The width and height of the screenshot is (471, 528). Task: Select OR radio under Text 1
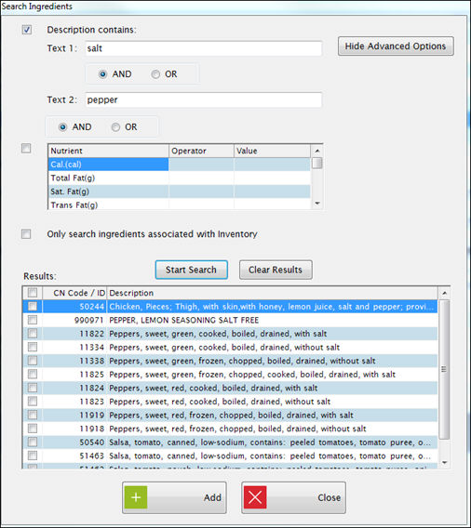[x=155, y=74]
